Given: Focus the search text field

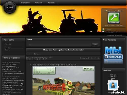Looking at the screenshot, I should [x=59, y=45].
